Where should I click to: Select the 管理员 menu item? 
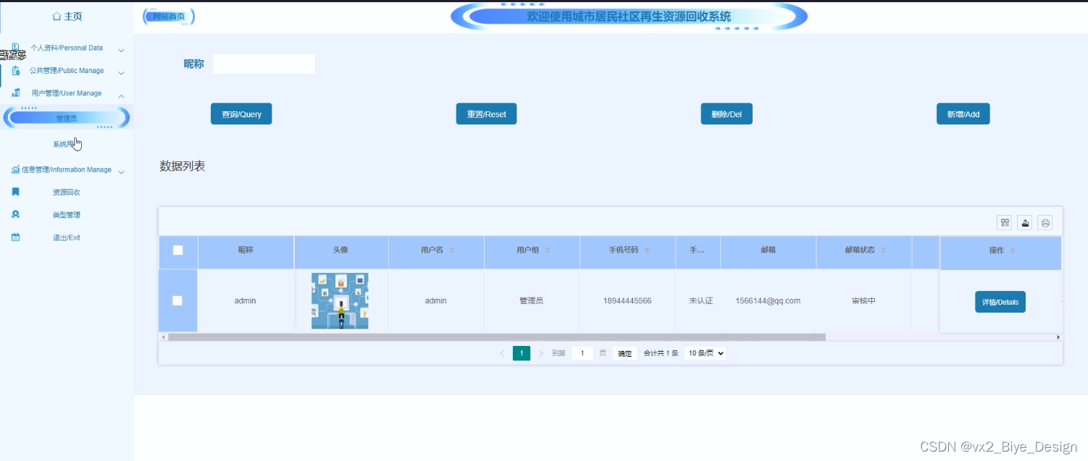(67, 118)
